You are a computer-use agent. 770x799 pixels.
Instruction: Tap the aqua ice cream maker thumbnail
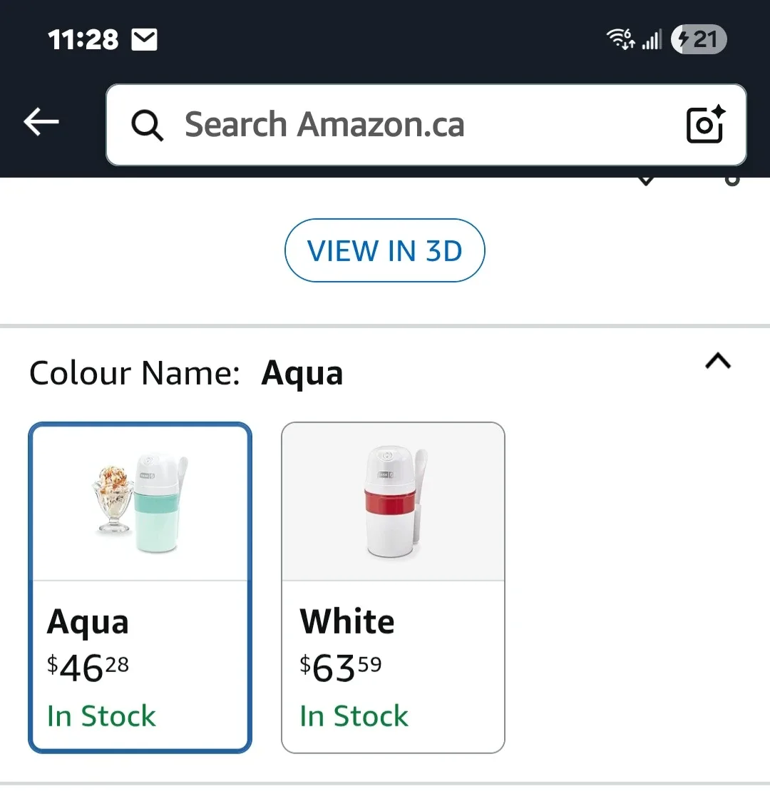(x=140, y=502)
